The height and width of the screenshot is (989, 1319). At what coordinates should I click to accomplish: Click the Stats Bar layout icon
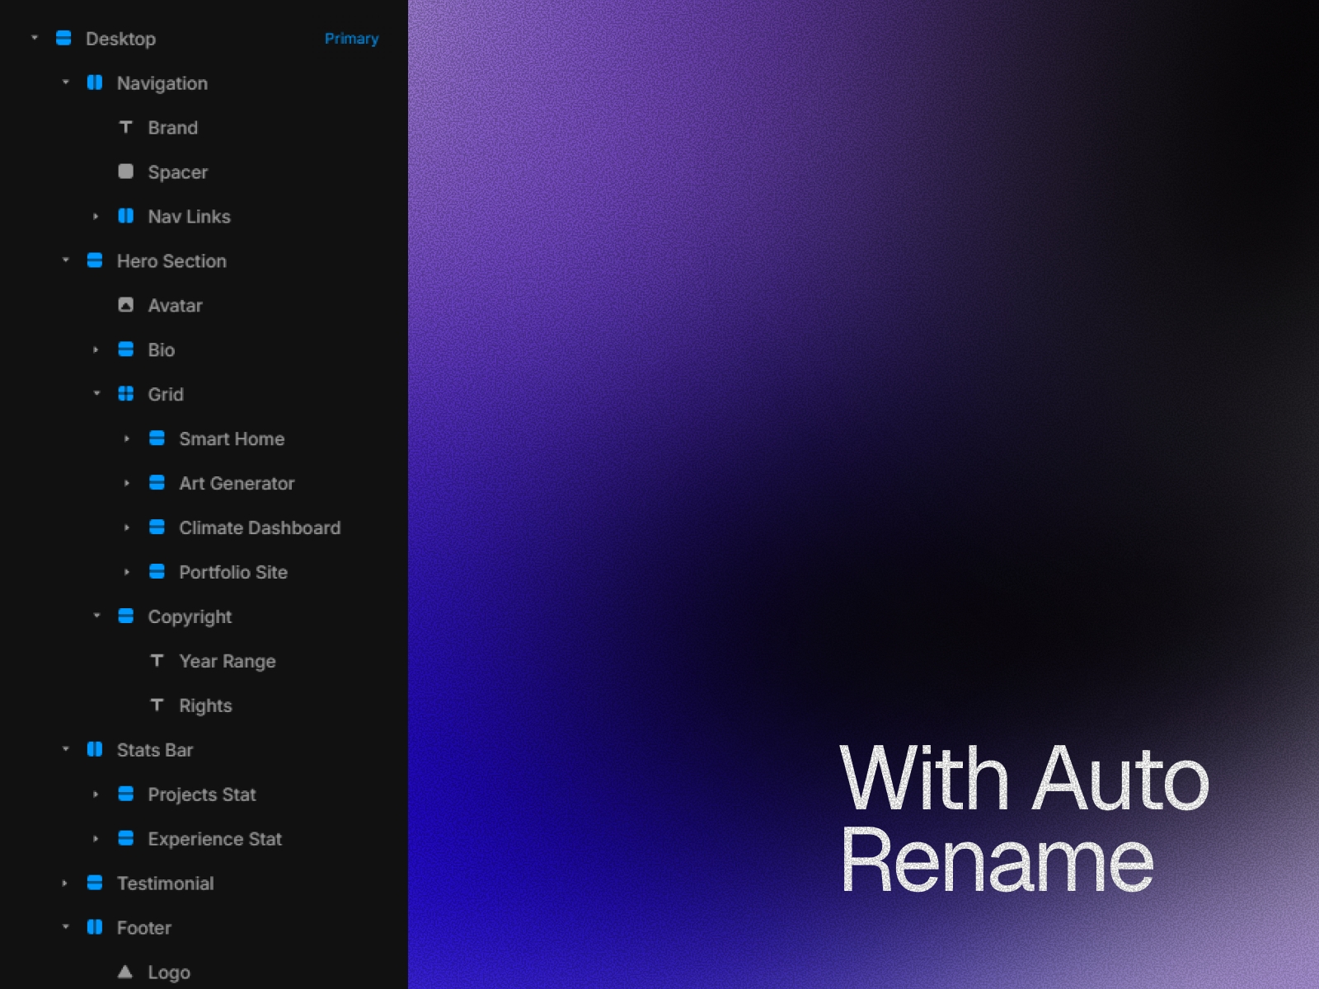pyautogui.click(x=96, y=750)
